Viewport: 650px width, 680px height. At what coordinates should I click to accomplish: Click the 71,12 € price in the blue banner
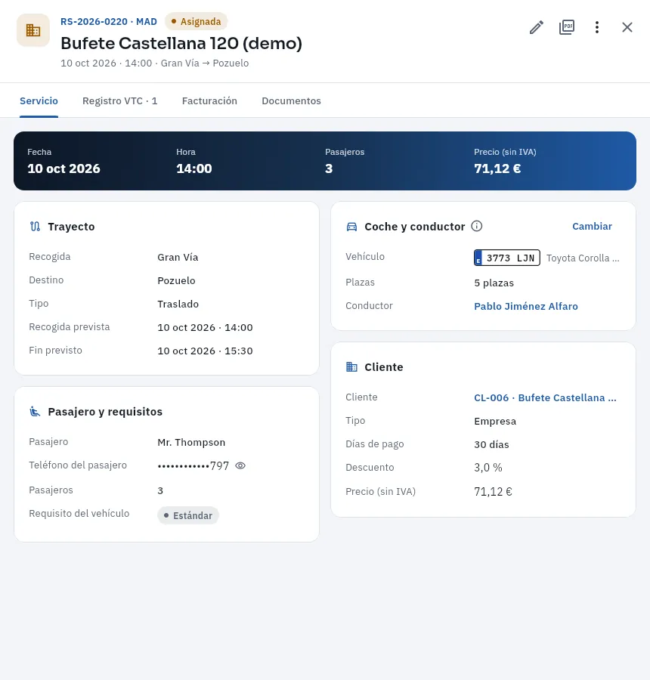tap(497, 168)
